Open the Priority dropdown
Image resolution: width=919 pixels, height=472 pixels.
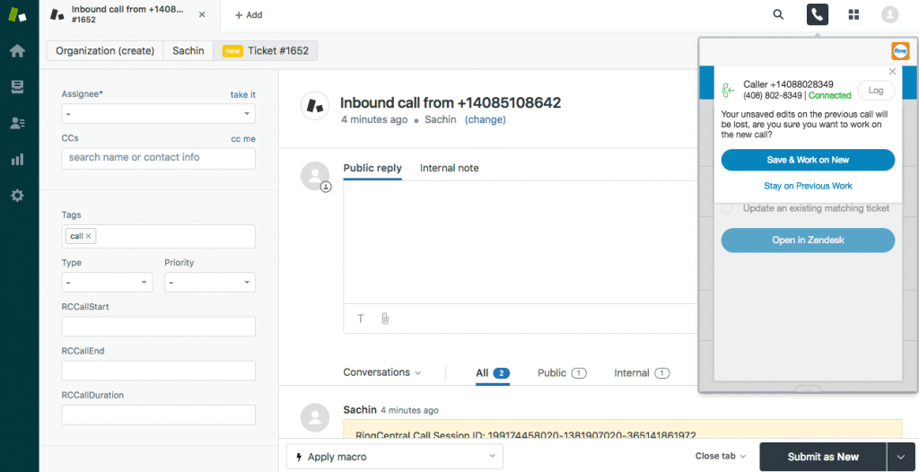[209, 283]
